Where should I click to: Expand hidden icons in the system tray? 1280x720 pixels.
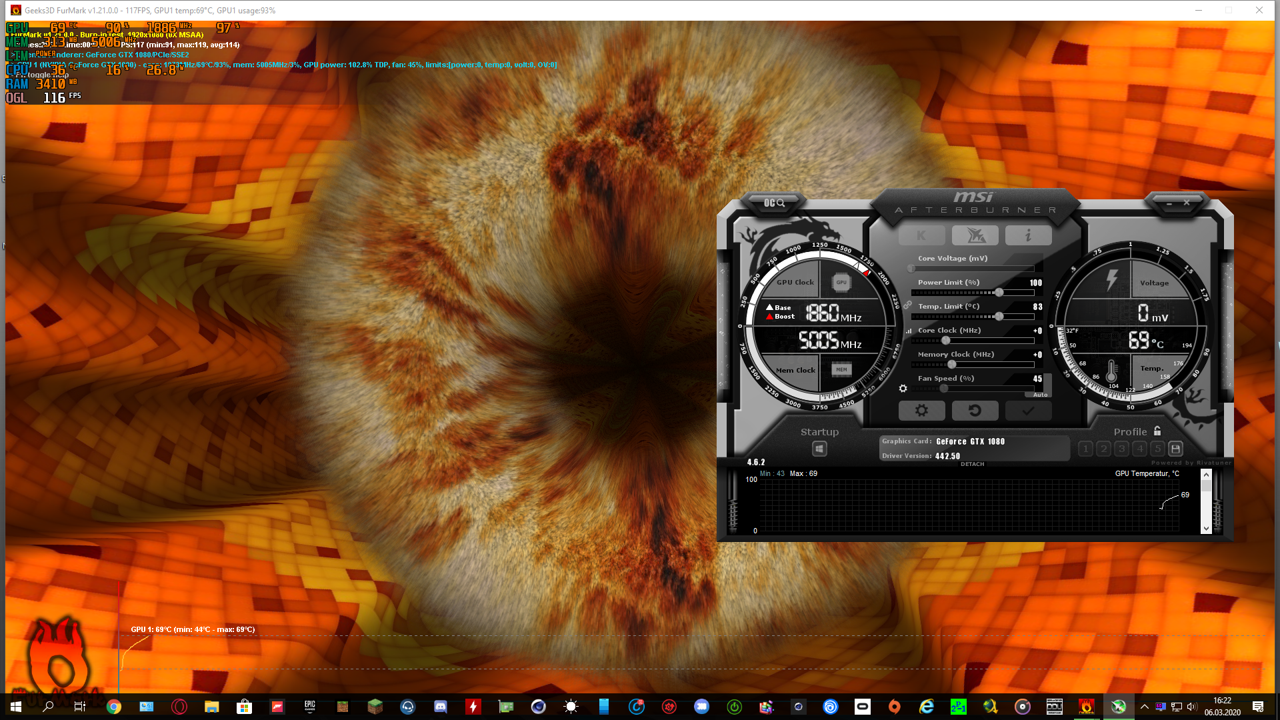[1144, 706]
